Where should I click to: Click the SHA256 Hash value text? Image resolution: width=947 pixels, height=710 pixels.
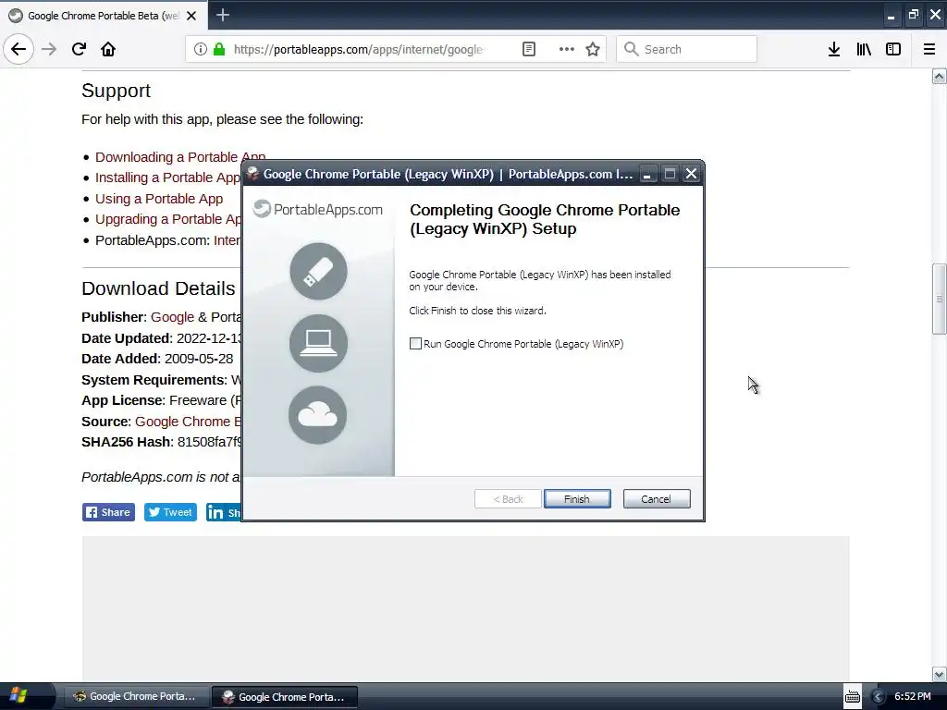(x=209, y=442)
